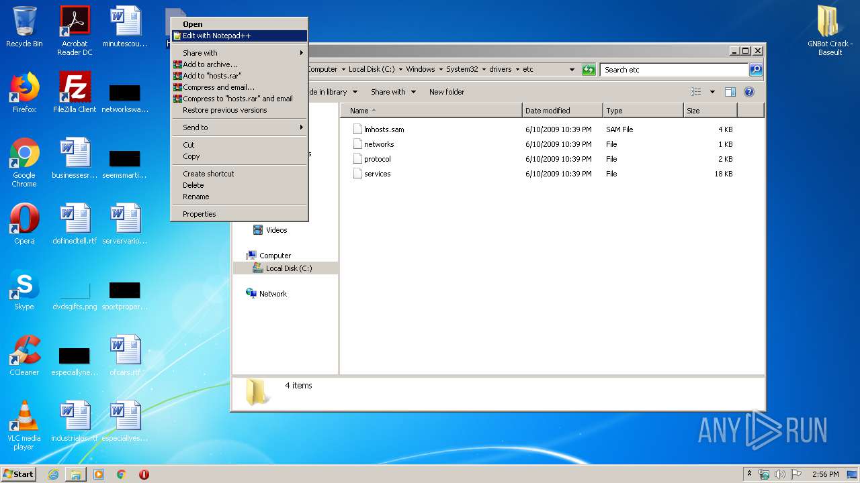Select definedtell.rtf document icon
This screenshot has width=860, height=483.
pos(75,224)
